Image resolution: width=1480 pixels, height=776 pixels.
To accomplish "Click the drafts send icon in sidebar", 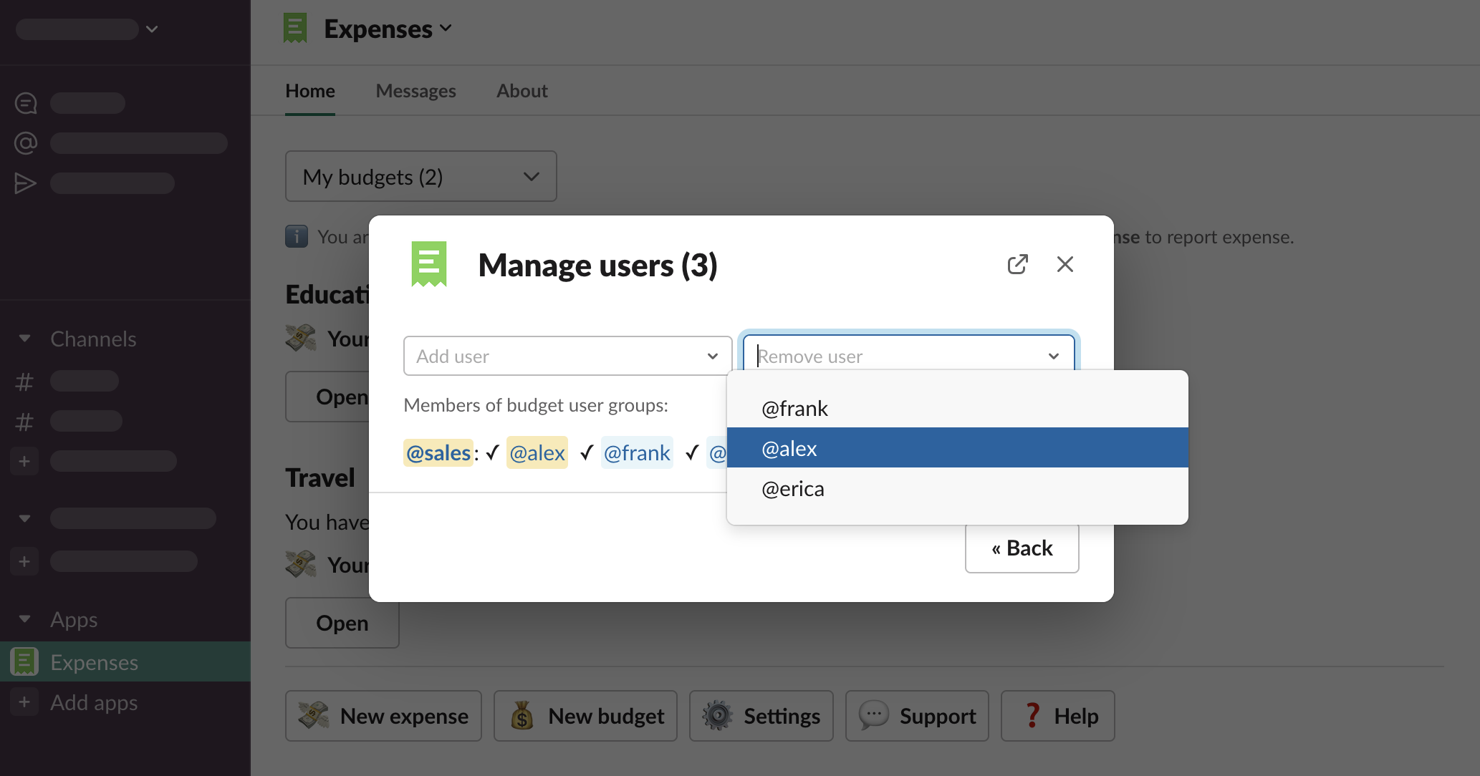I will pyautogui.click(x=26, y=183).
